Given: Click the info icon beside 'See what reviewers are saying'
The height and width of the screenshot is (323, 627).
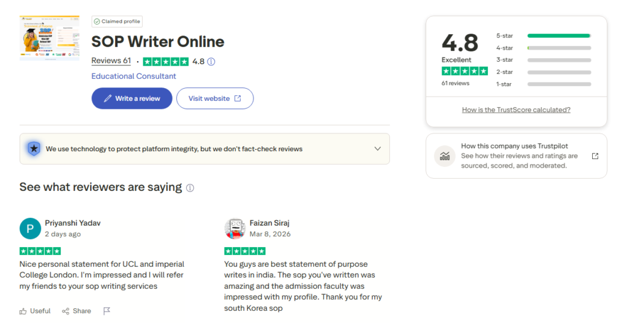Looking at the screenshot, I should click(x=190, y=188).
